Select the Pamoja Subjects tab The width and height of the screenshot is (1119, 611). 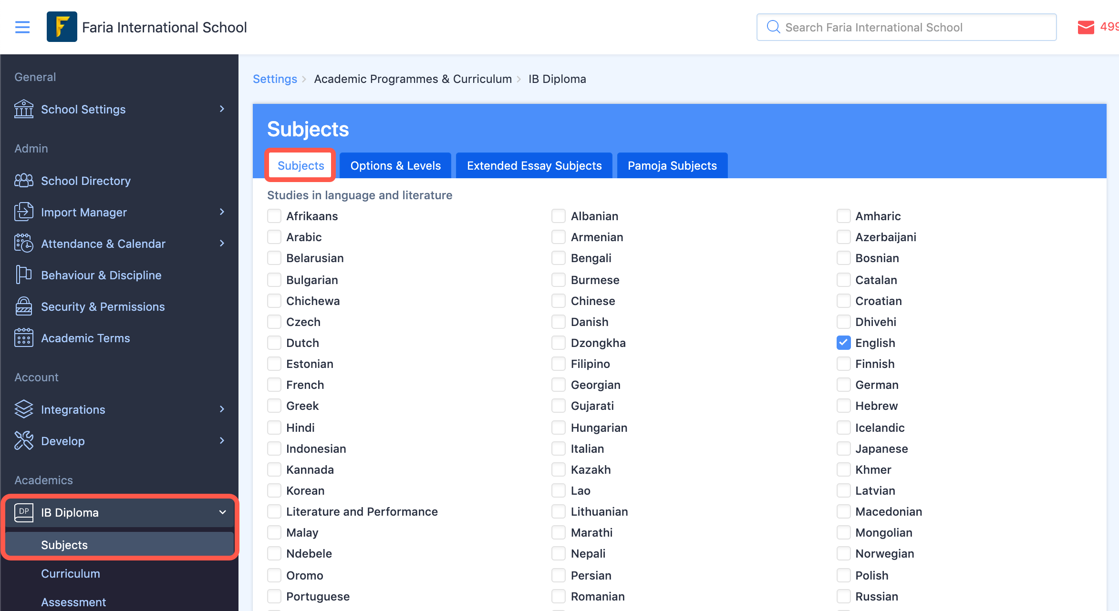click(672, 165)
